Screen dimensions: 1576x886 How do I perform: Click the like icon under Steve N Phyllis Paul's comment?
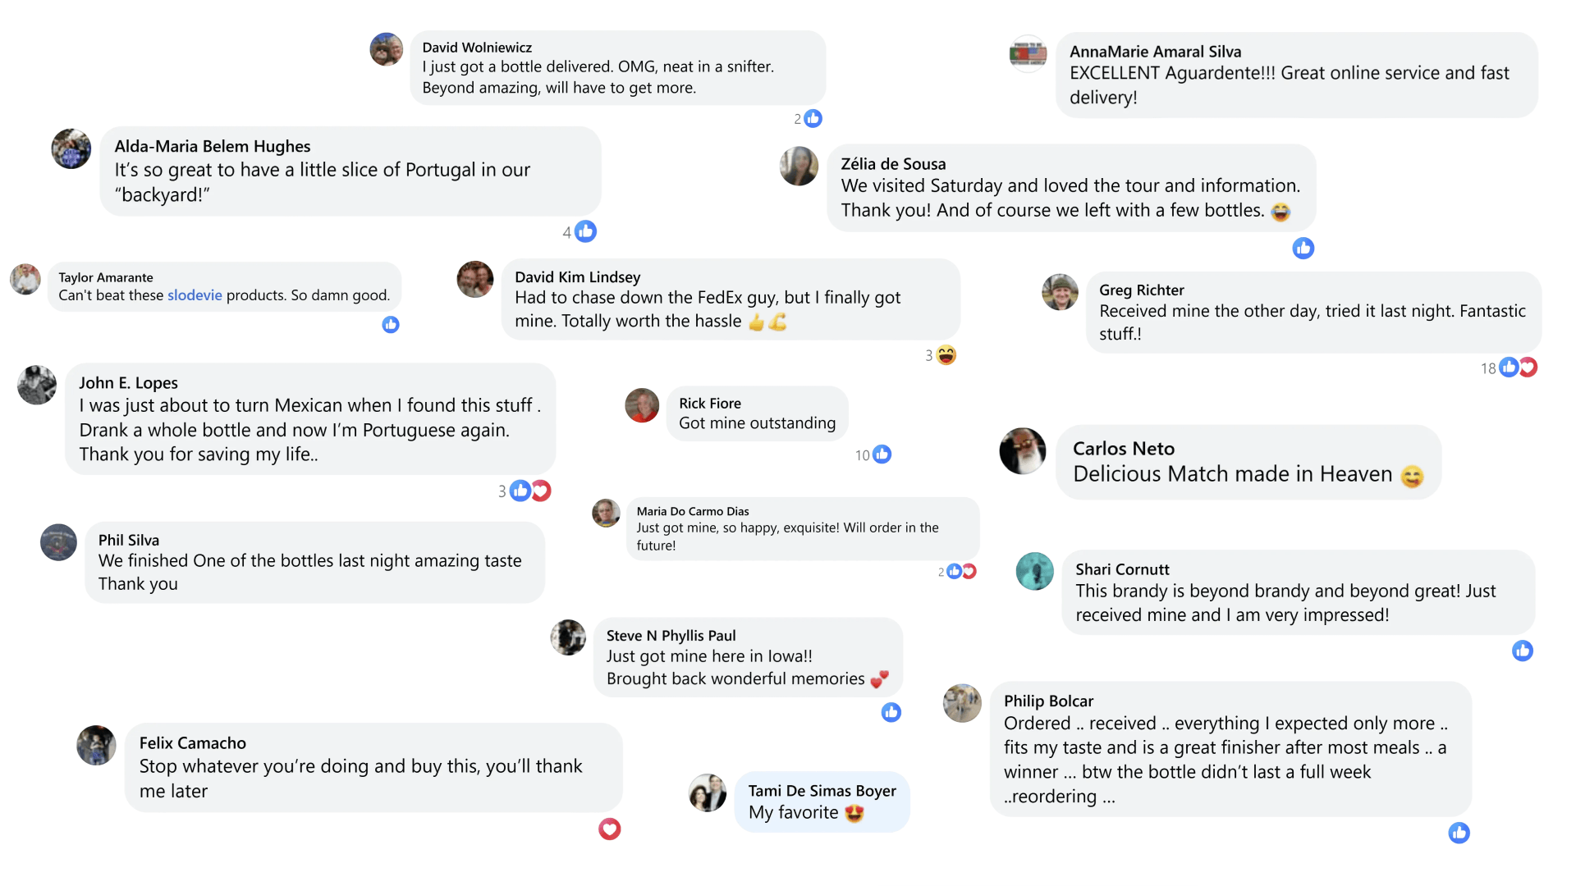(891, 712)
